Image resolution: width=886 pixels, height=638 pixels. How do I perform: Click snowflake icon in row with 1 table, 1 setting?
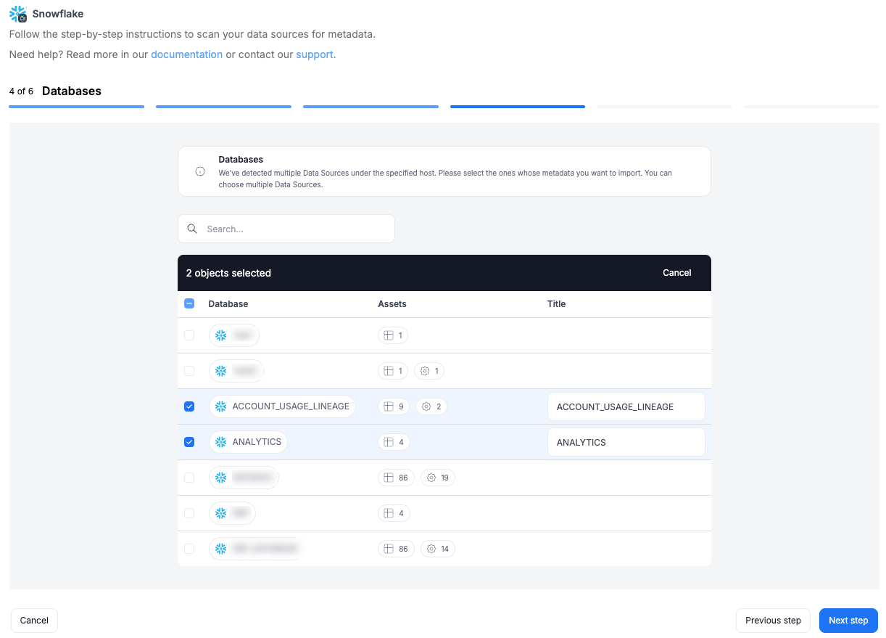[221, 371]
